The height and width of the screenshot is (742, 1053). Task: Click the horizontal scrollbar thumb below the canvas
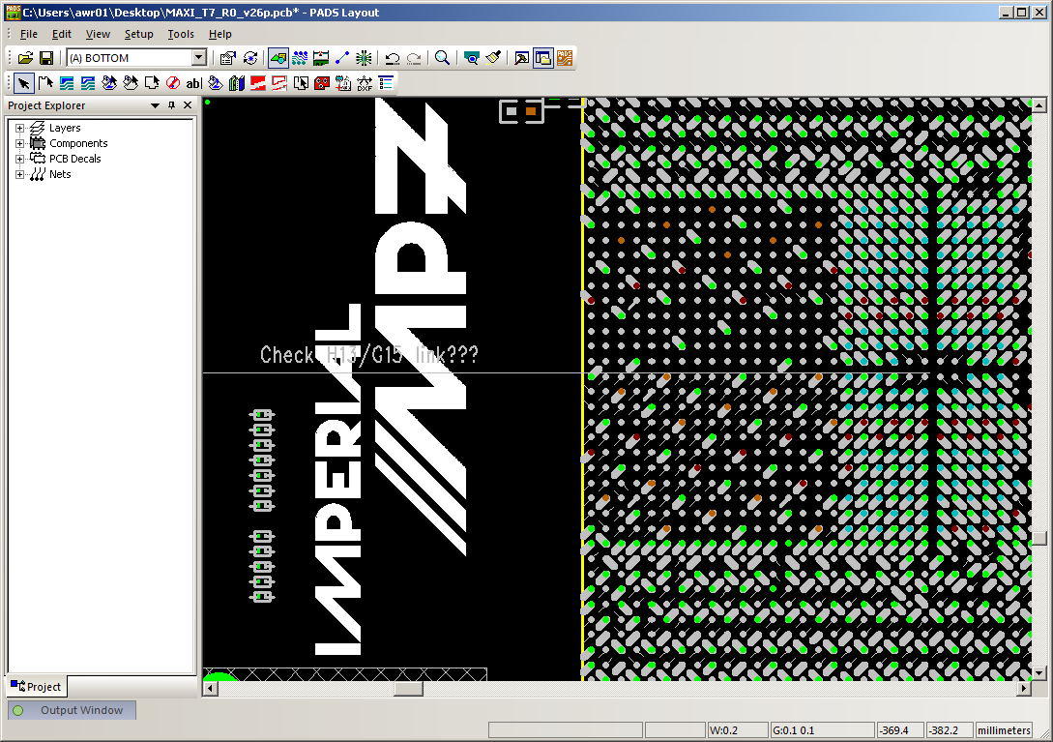(409, 689)
